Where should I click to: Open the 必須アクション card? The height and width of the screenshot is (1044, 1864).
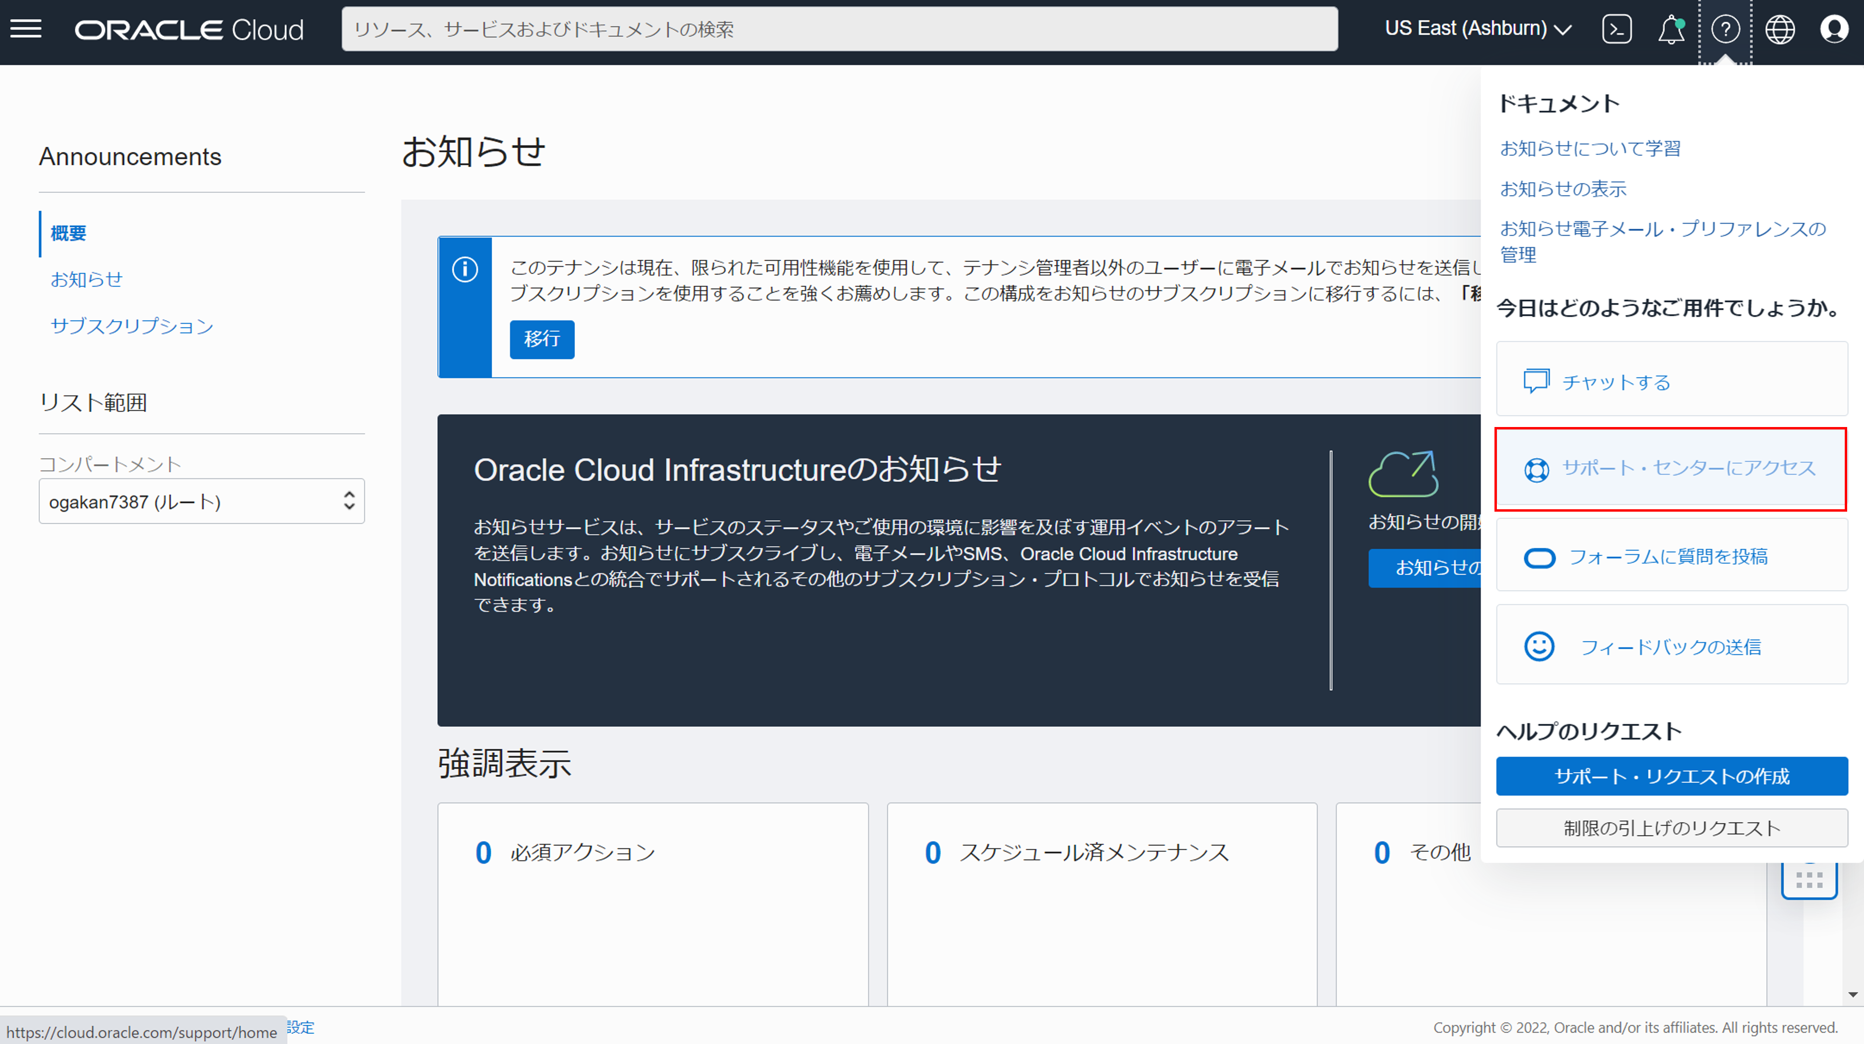tap(653, 904)
